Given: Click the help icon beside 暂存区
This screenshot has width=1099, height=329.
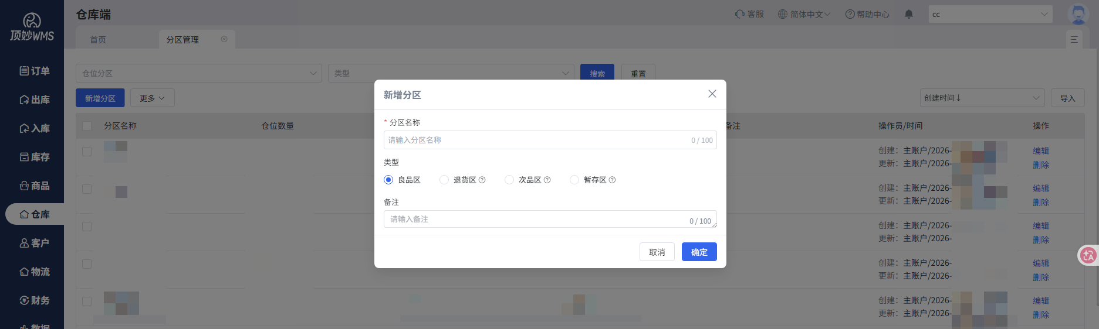Looking at the screenshot, I should [x=613, y=180].
